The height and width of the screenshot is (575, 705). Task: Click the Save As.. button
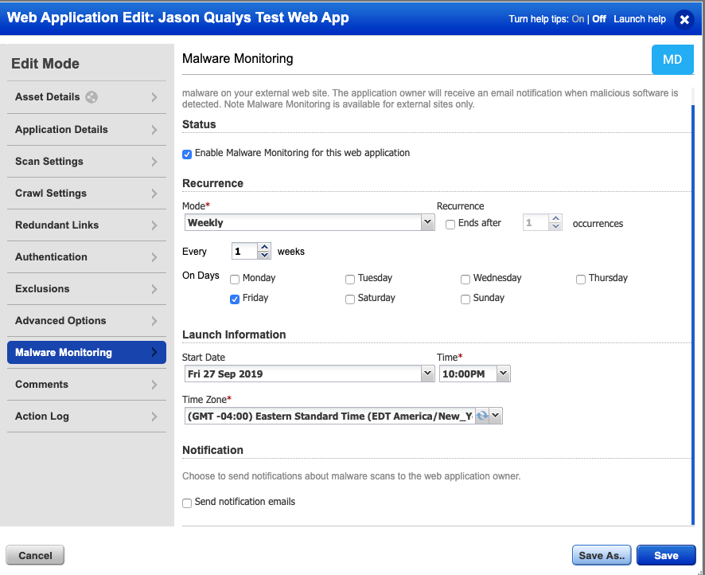pos(602,555)
